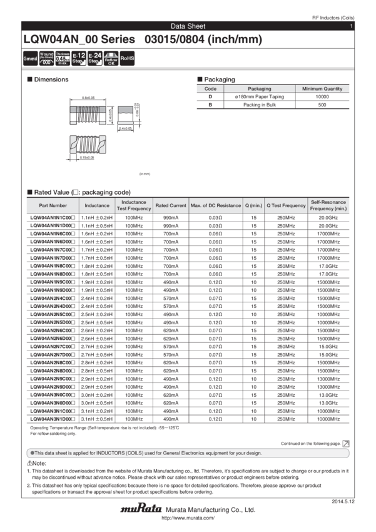
Task: Click the General badge icon
Action: pos(30,58)
